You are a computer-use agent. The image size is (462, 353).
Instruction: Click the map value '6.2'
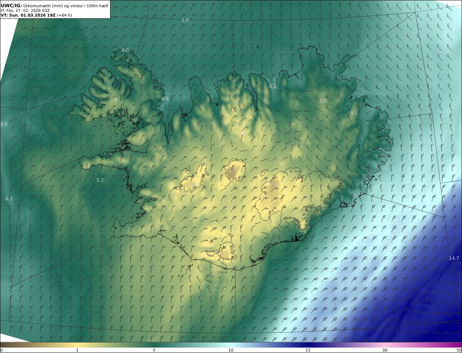click(x=9, y=199)
